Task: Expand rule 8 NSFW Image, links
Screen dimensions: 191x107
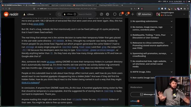Action: coord(172,72)
